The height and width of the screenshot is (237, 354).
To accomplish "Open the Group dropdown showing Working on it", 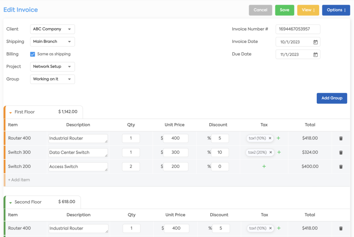I will [x=52, y=79].
